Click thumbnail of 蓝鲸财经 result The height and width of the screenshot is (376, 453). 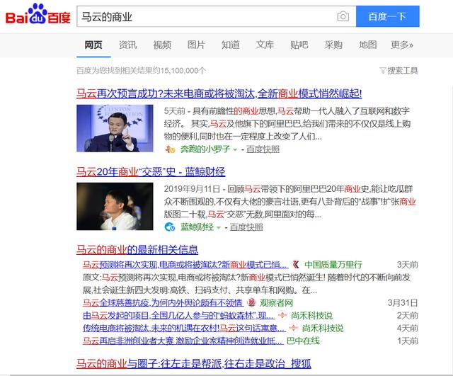pyautogui.click(x=115, y=206)
